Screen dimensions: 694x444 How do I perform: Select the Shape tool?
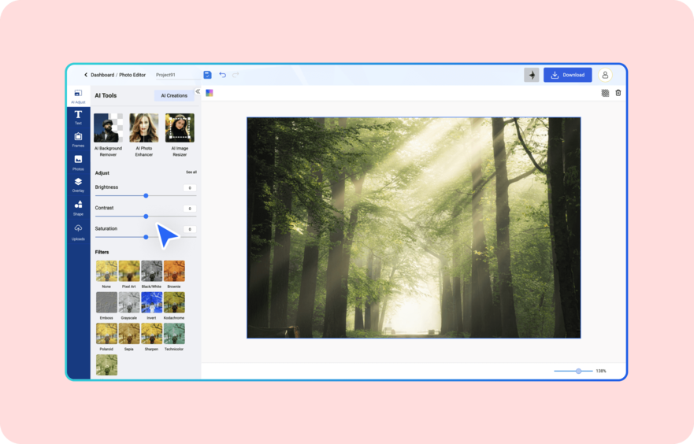click(78, 207)
